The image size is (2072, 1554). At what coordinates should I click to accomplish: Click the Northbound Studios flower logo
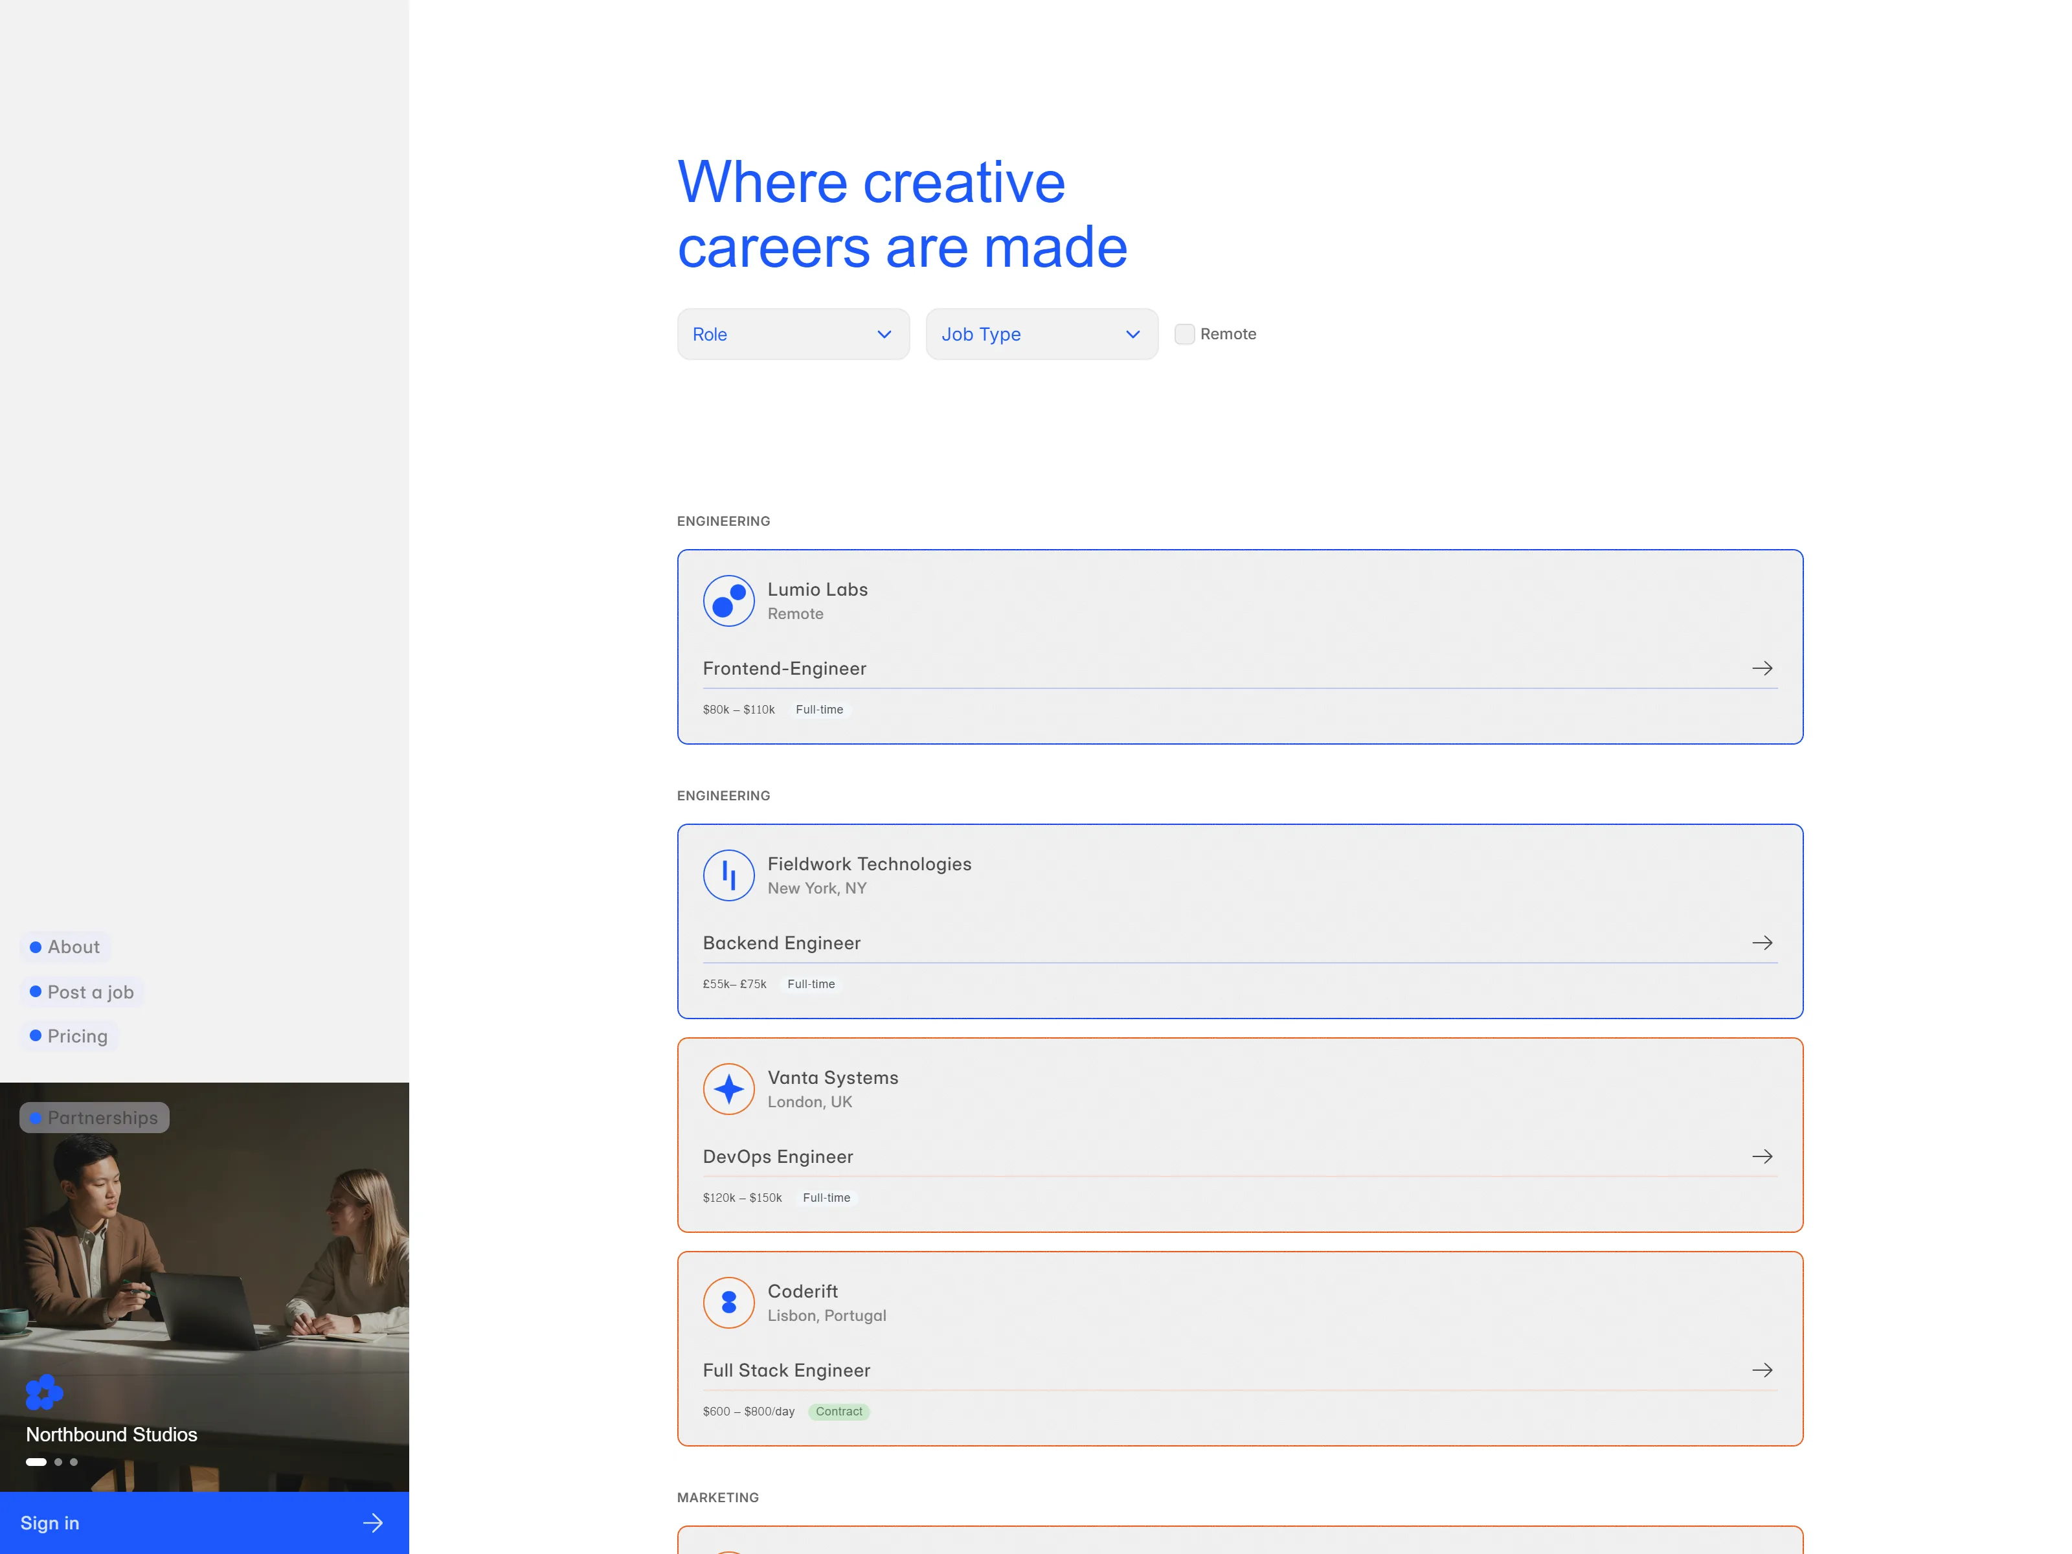44,1392
